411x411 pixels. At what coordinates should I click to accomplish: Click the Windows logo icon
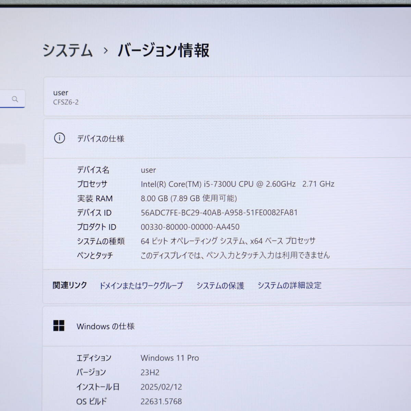(59, 326)
